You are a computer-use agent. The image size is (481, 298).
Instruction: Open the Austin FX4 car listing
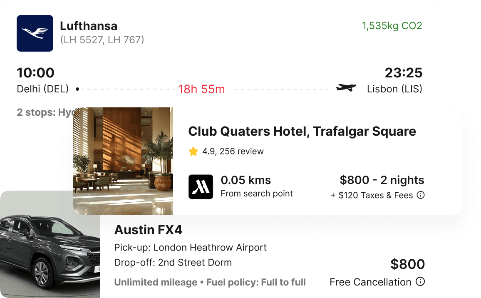[148, 230]
